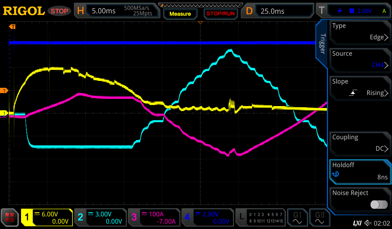Viewport: 392px width, 229px height.
Task: Open the Slope Rising selector
Action: [x=360, y=88]
